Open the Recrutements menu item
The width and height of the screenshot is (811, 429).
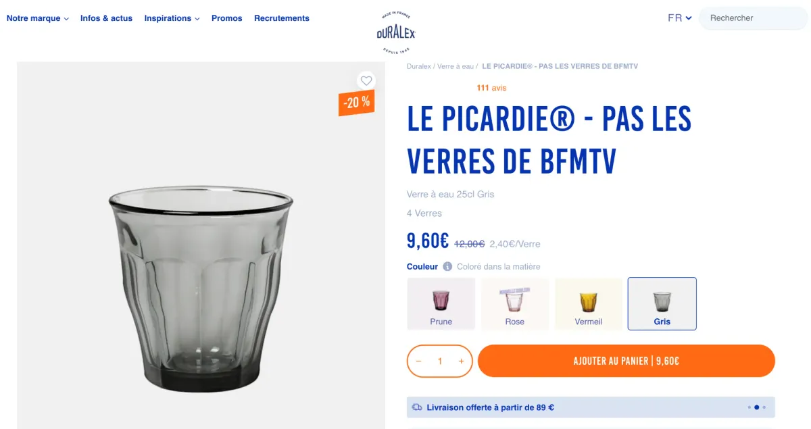click(282, 18)
